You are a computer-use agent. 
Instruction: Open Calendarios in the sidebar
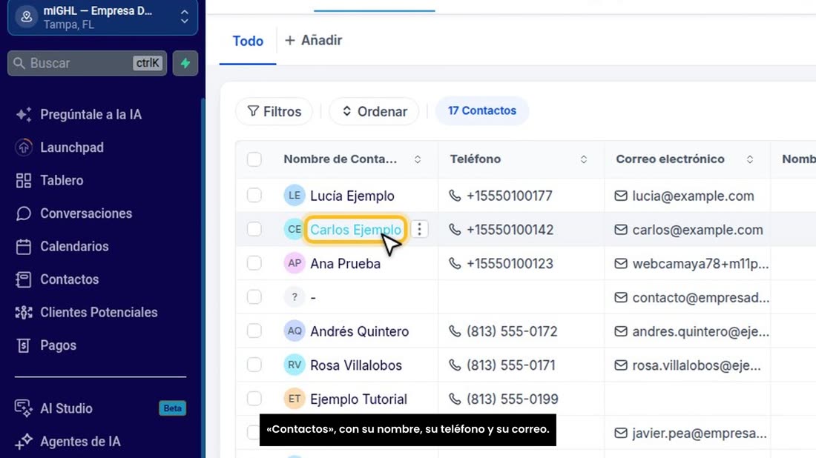[74, 246]
